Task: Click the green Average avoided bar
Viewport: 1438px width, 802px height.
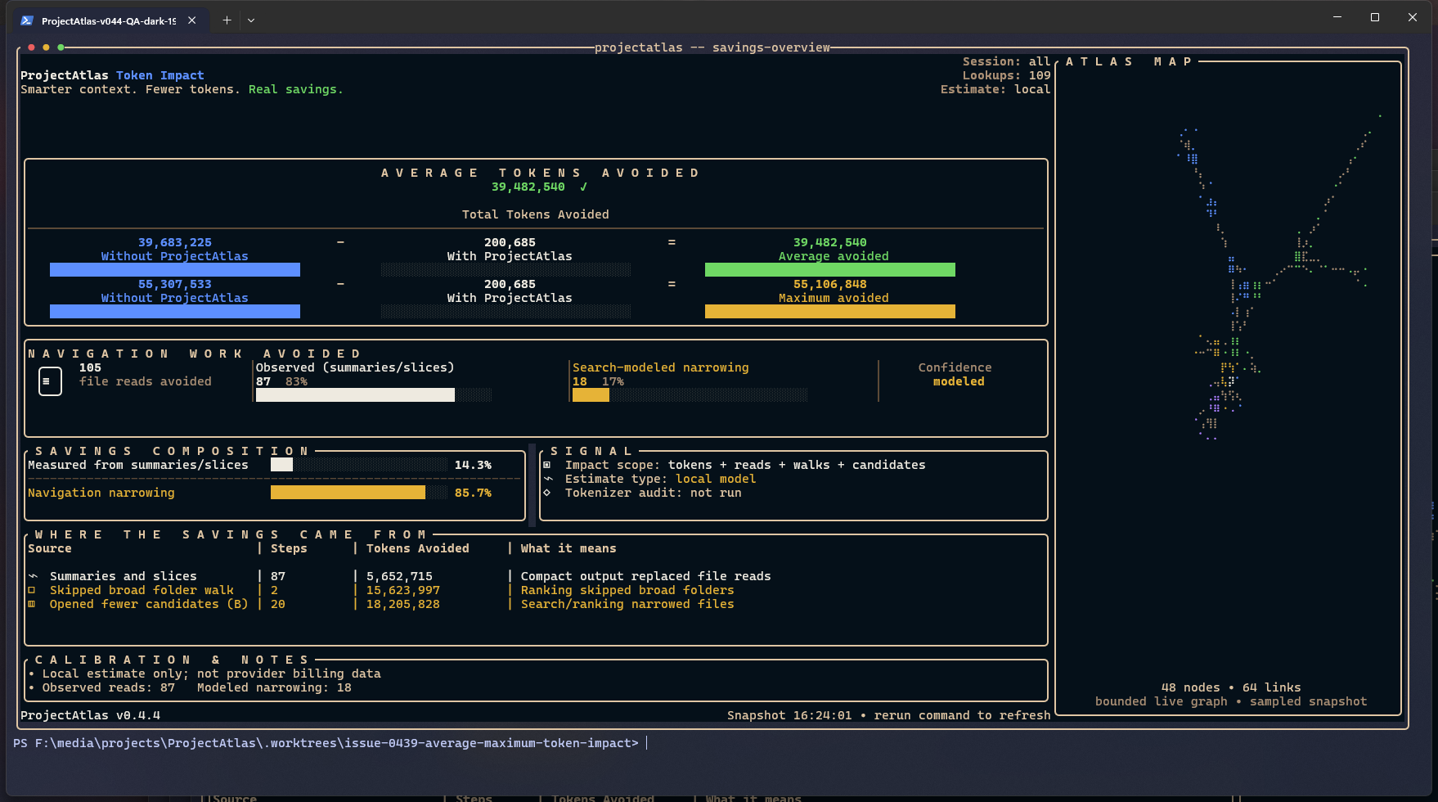Action: pyautogui.click(x=830, y=270)
